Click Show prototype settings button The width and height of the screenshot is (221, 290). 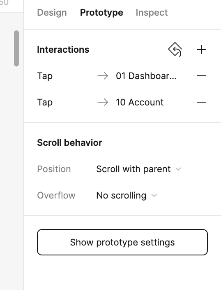(x=122, y=242)
